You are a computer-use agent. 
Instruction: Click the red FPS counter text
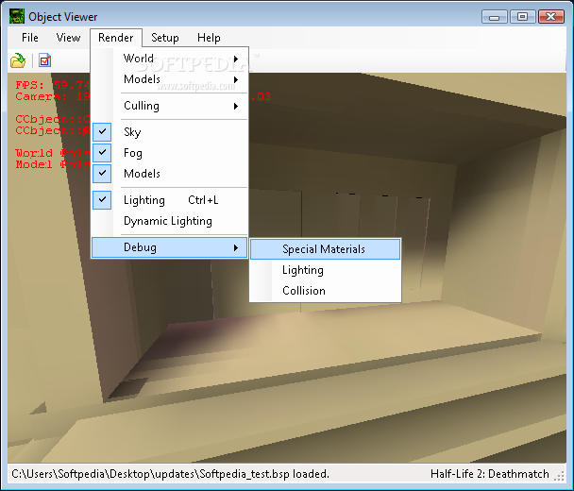click(x=52, y=85)
